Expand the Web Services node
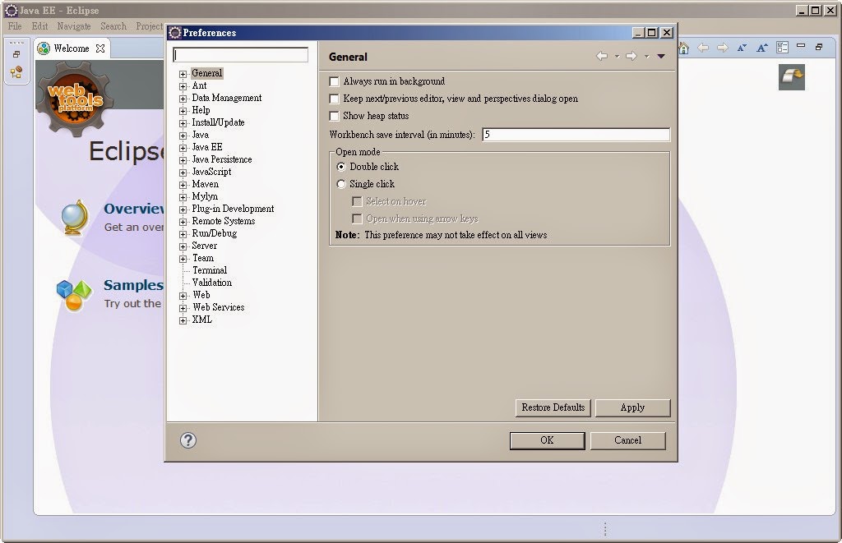 pyautogui.click(x=183, y=309)
